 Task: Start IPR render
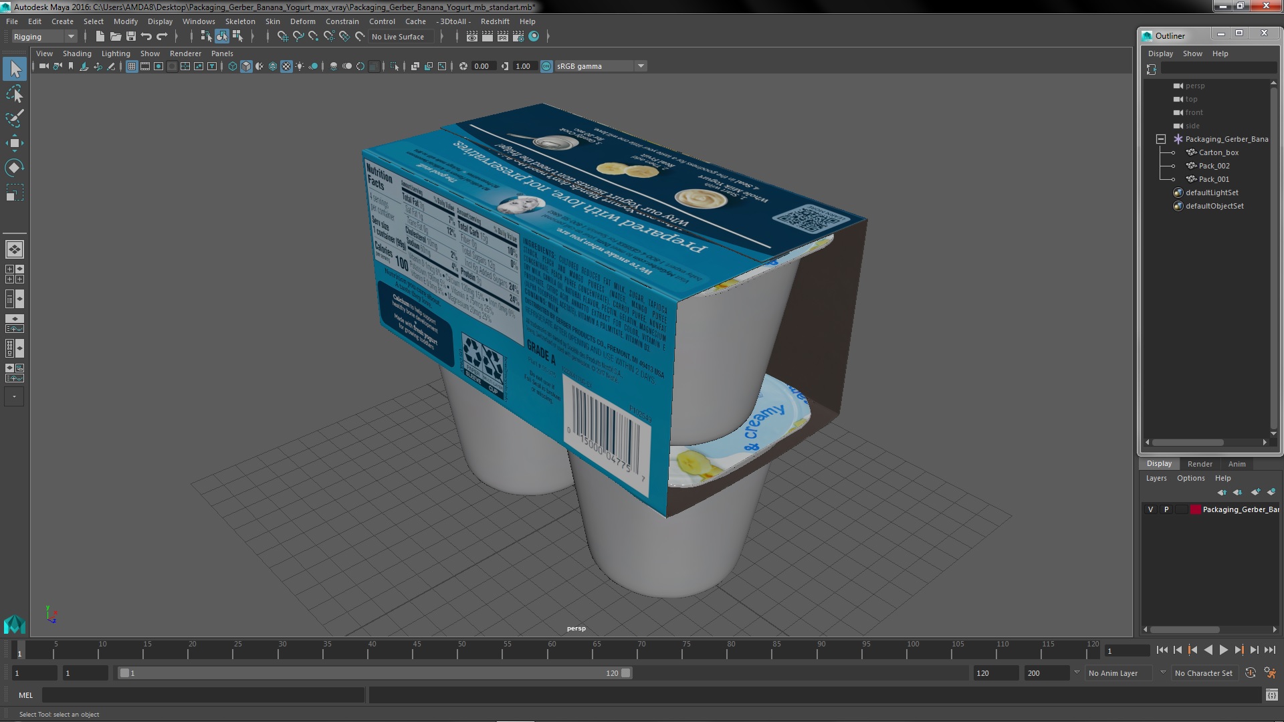tap(503, 37)
